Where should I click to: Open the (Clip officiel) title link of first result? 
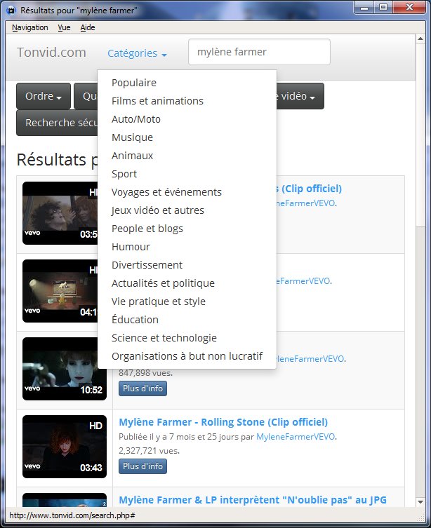click(310, 189)
